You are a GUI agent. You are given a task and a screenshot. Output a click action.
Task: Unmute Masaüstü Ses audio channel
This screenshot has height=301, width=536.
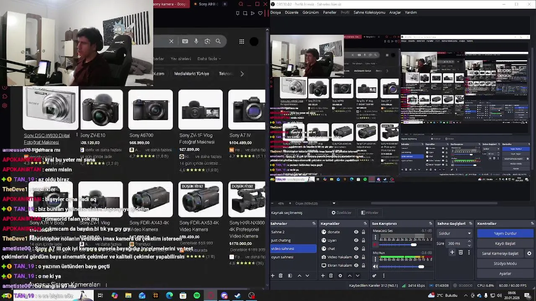375,245
